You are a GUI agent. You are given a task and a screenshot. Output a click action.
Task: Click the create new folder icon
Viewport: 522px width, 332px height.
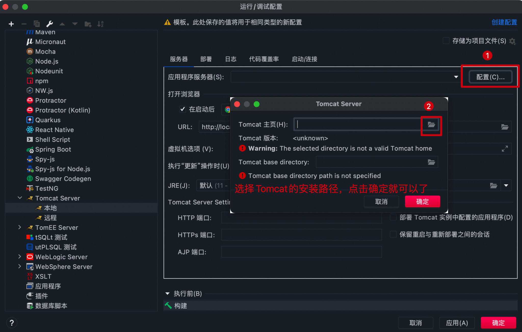pyautogui.click(x=88, y=24)
